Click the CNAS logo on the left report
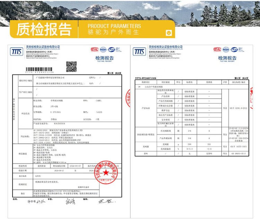Screen dimensions: 260x223 (x=112, y=49)
